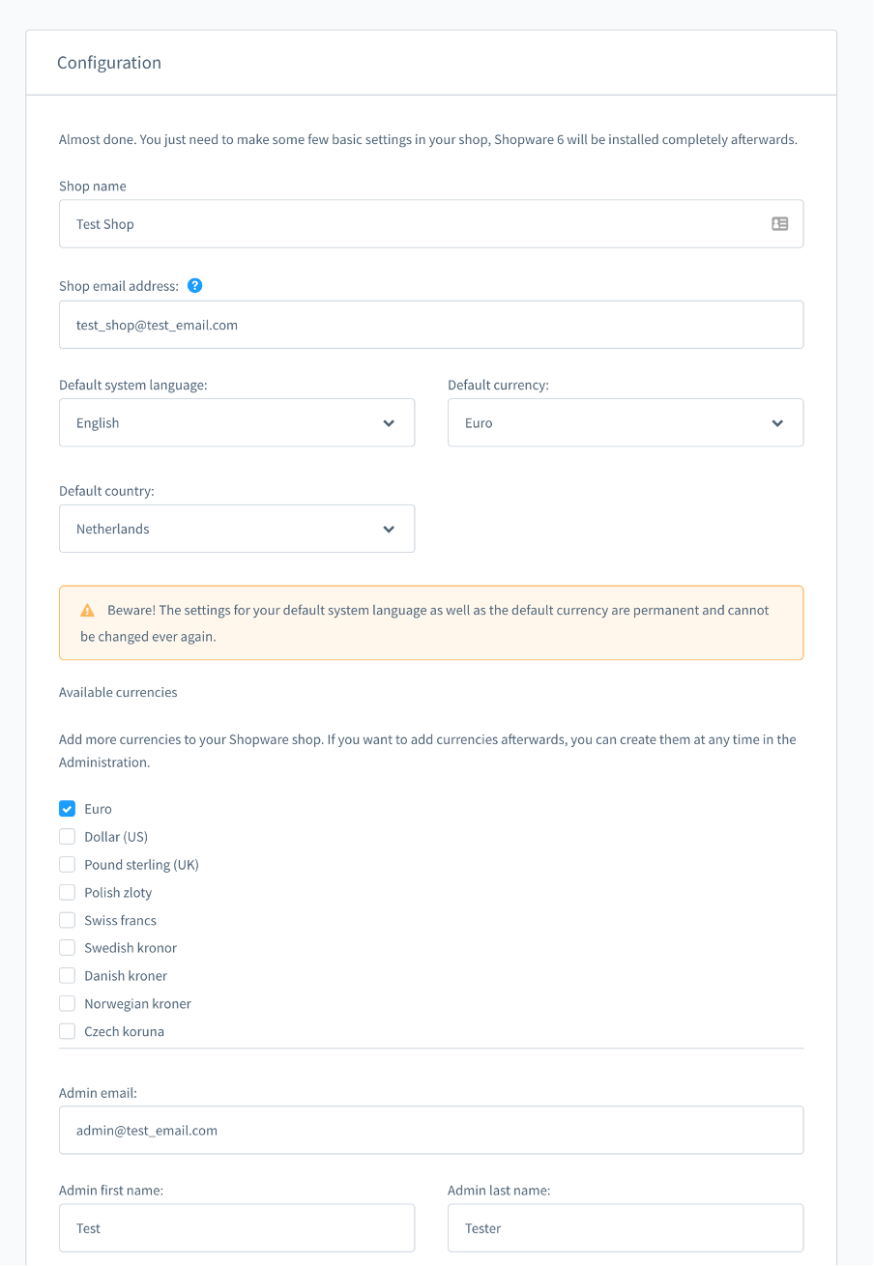Open the Default system language dropdown
Image resolution: width=874 pixels, height=1266 pixels.
click(x=237, y=422)
